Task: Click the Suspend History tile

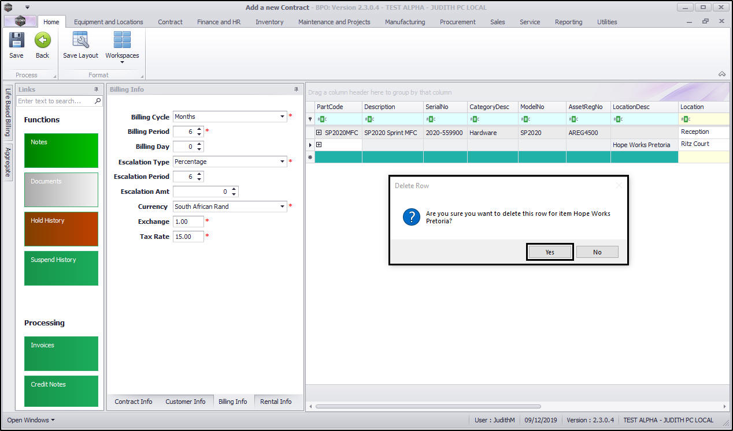Action: 61,268
